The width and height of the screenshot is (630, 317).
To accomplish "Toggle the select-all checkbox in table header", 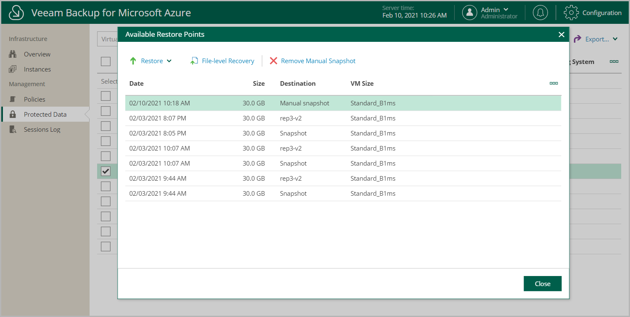I will coord(106,61).
